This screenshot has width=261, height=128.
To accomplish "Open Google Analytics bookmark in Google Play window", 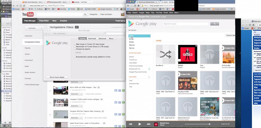I will click(219, 9).
